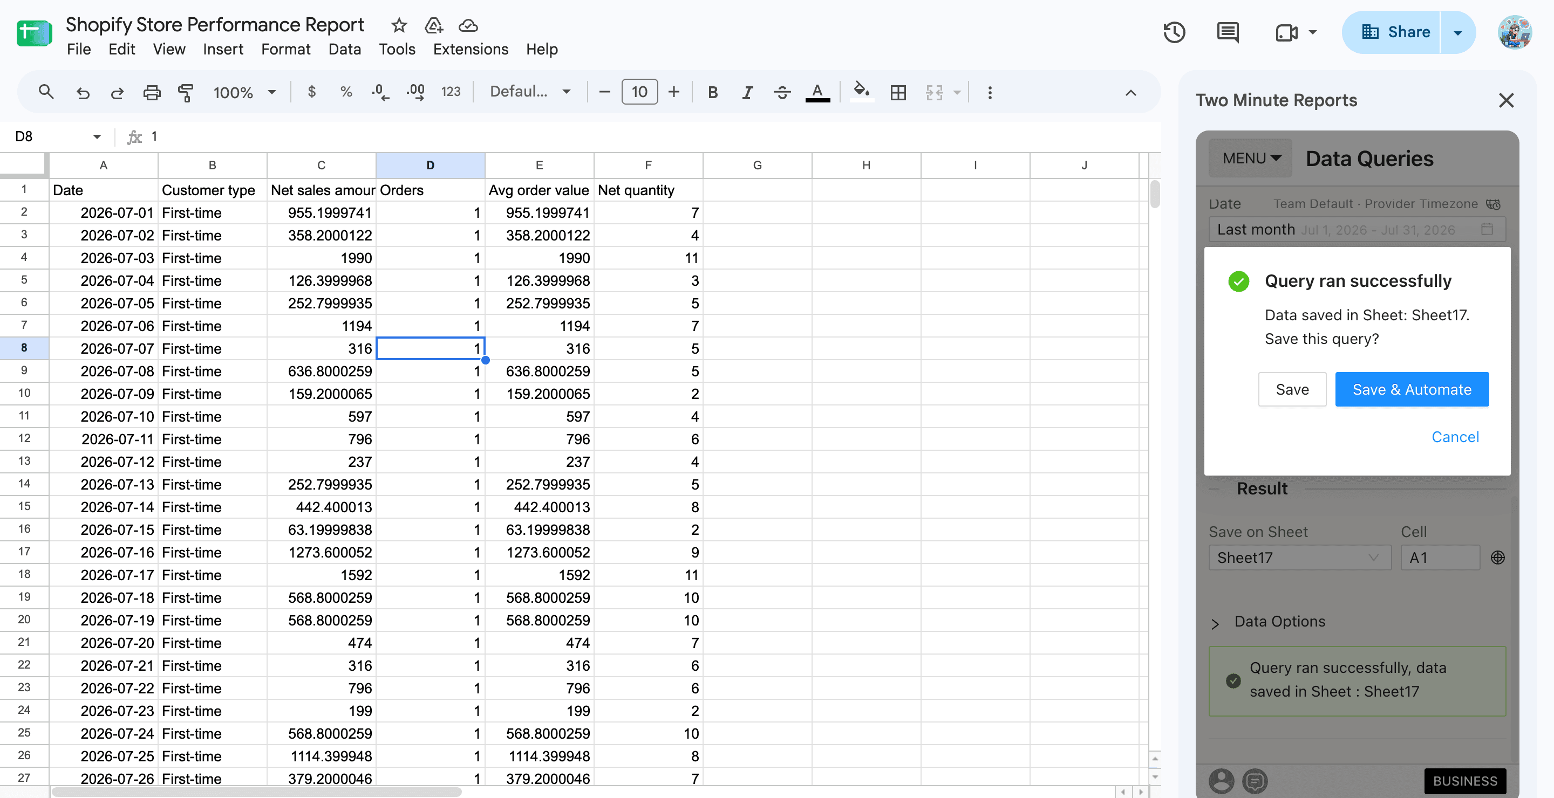
Task: Format as currency with dollar icon
Action: coord(311,92)
